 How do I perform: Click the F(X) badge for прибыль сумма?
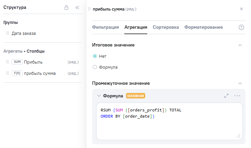coord(17,73)
